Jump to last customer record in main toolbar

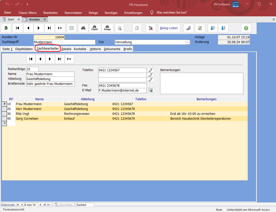click(50, 28)
